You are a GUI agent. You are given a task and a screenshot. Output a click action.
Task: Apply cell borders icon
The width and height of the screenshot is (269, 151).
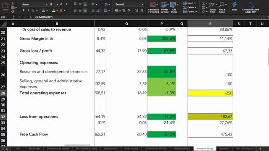coord(43,10)
